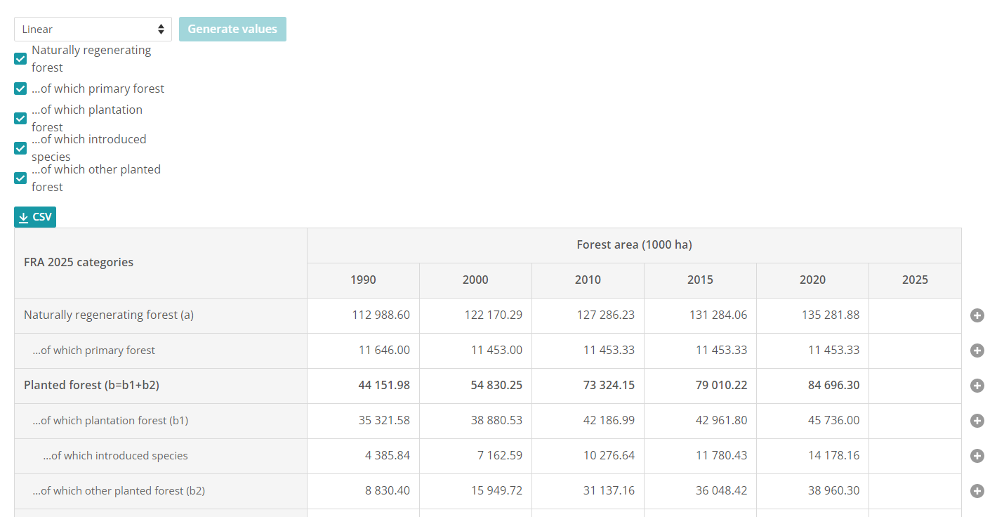Click the plus icon on the primary forest row
This screenshot has height=517, width=1004.
coord(977,351)
